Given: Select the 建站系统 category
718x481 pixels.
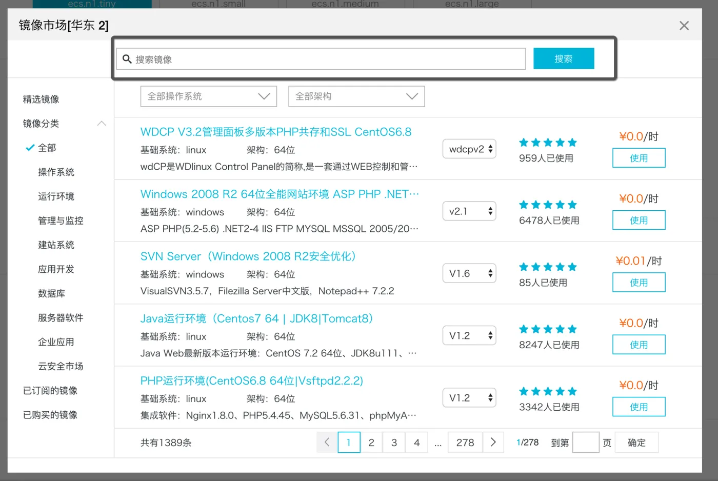Looking at the screenshot, I should pos(56,245).
